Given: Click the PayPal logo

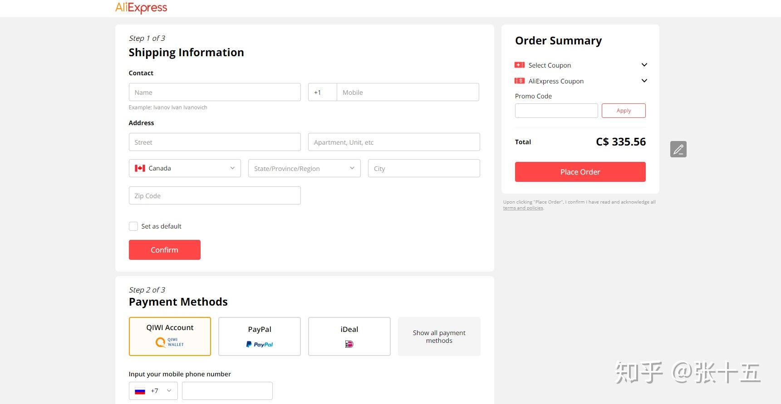Looking at the screenshot, I should point(260,344).
